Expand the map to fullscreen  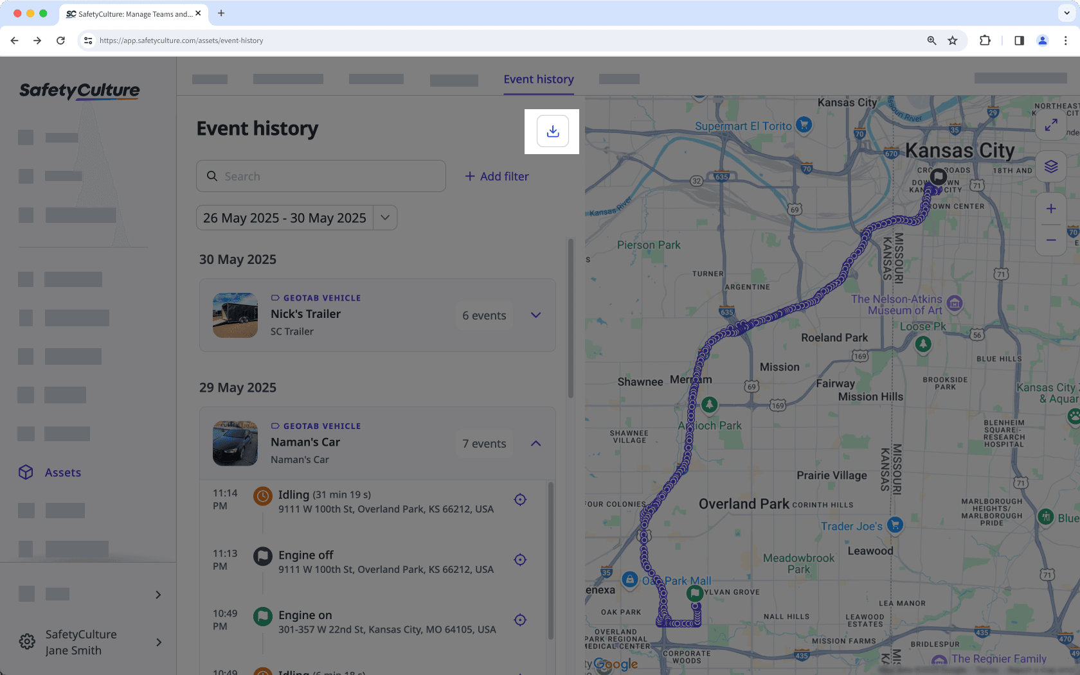(x=1052, y=125)
